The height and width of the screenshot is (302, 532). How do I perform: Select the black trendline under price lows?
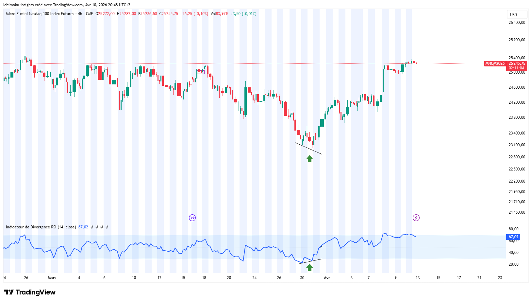click(308, 148)
